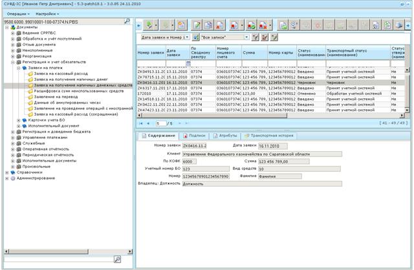Click the remove signature icon

[263, 25]
